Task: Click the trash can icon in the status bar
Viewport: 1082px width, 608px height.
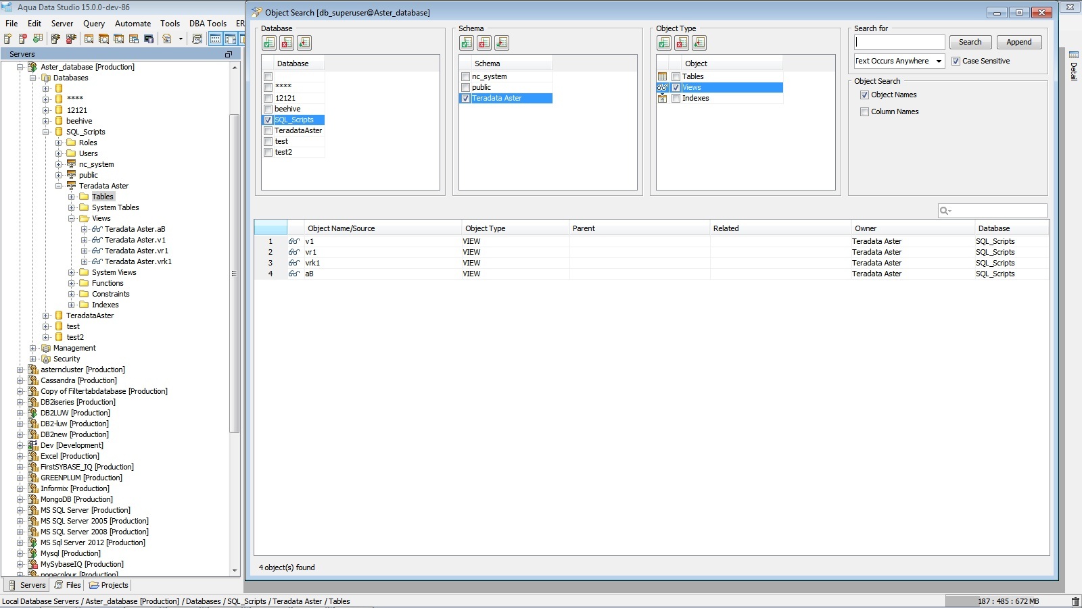Action: (1075, 601)
